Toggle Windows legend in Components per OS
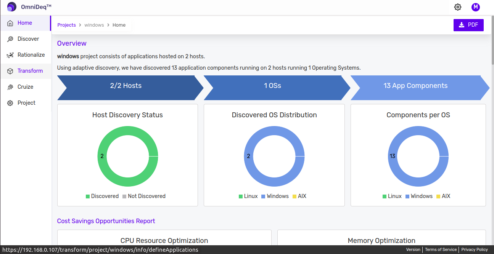This screenshot has width=494, height=254. pos(418,196)
